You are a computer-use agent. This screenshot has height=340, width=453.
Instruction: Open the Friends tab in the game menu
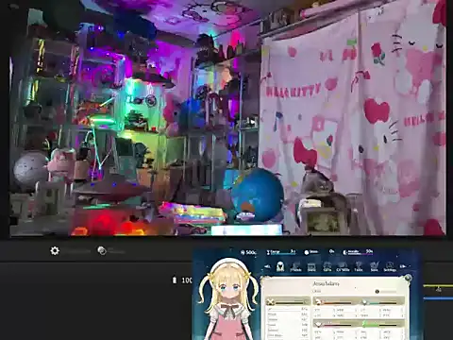(295, 267)
